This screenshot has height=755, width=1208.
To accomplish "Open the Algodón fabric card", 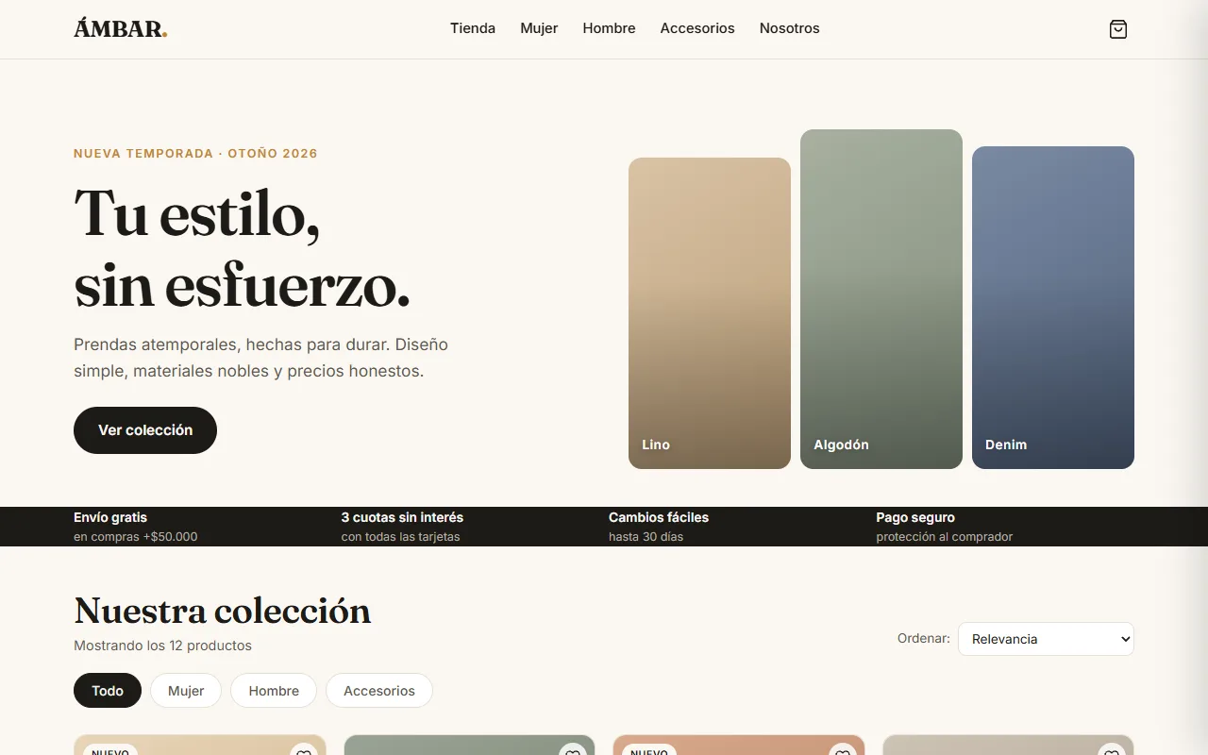I will pyautogui.click(x=881, y=299).
